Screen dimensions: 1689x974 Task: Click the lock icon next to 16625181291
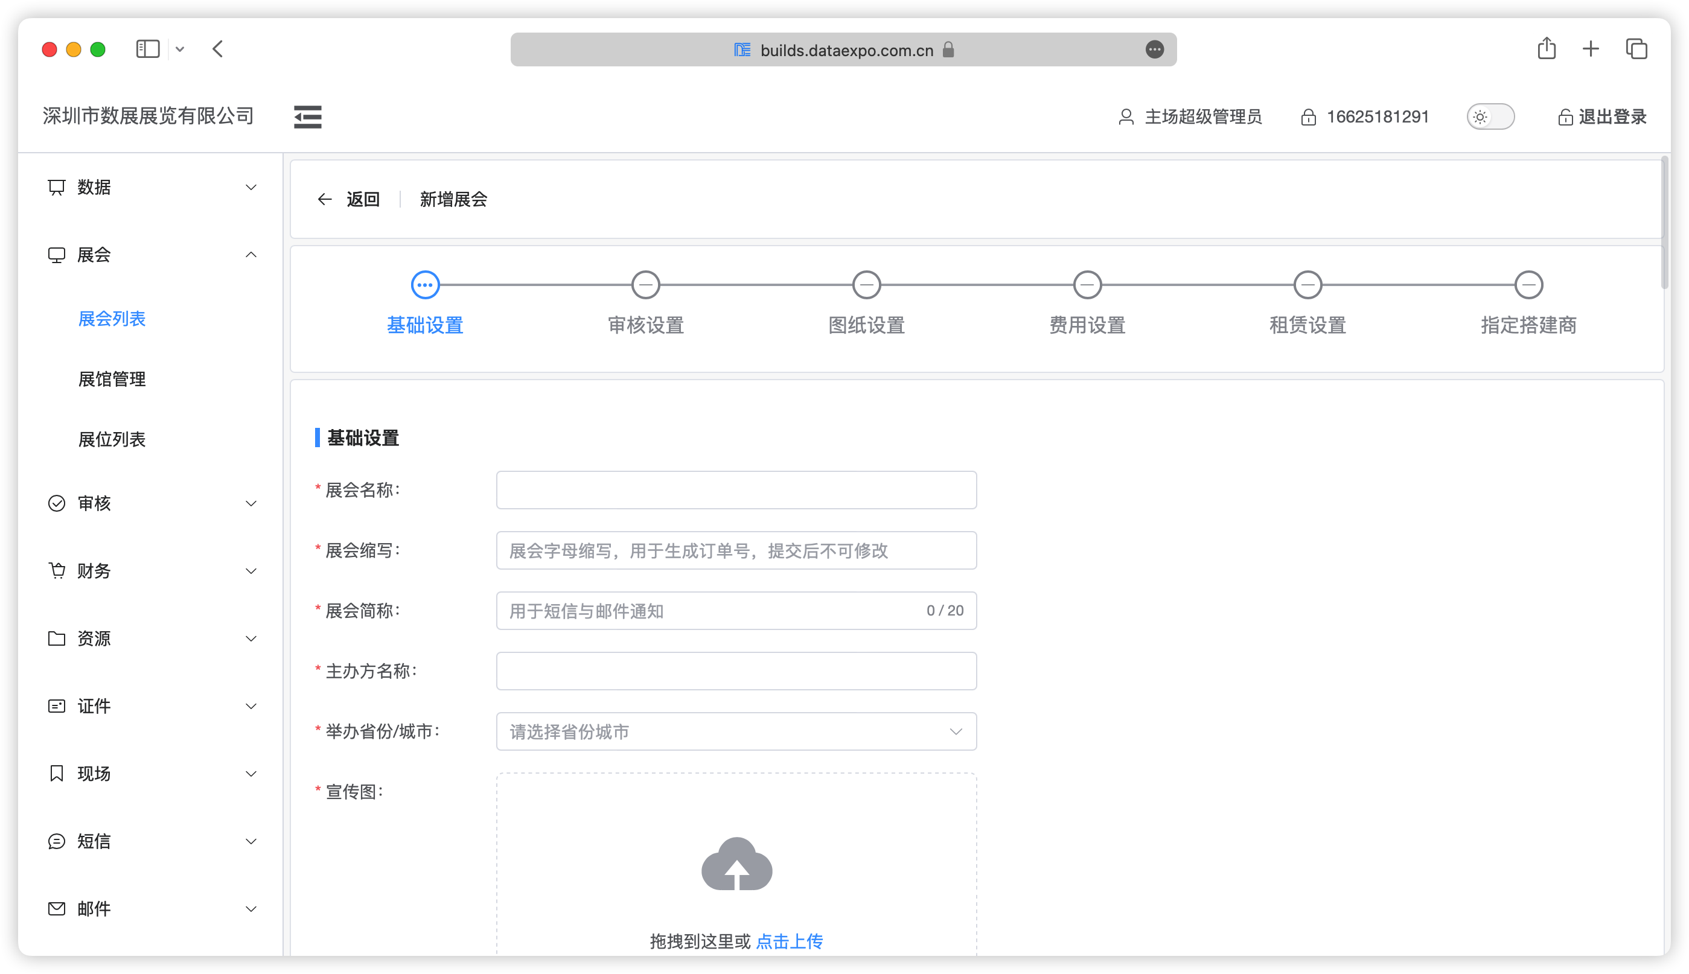[1308, 117]
